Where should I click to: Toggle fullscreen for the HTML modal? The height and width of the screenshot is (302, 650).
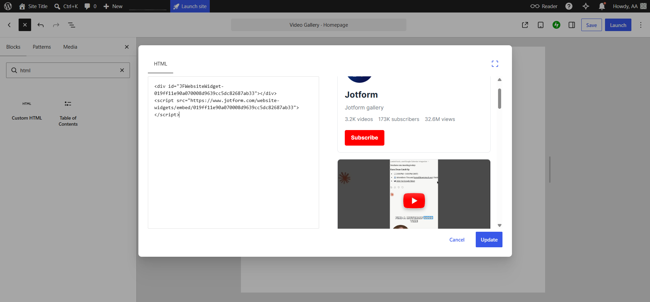[x=495, y=64]
